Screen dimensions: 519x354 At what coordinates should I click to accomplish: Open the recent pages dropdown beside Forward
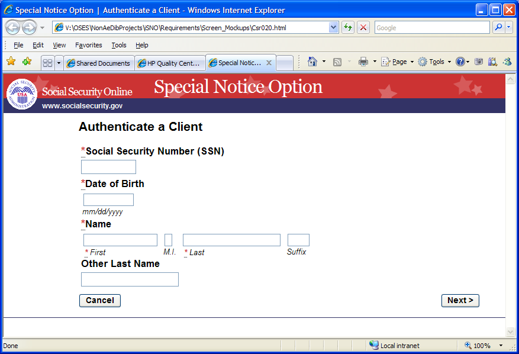pyautogui.click(x=42, y=28)
